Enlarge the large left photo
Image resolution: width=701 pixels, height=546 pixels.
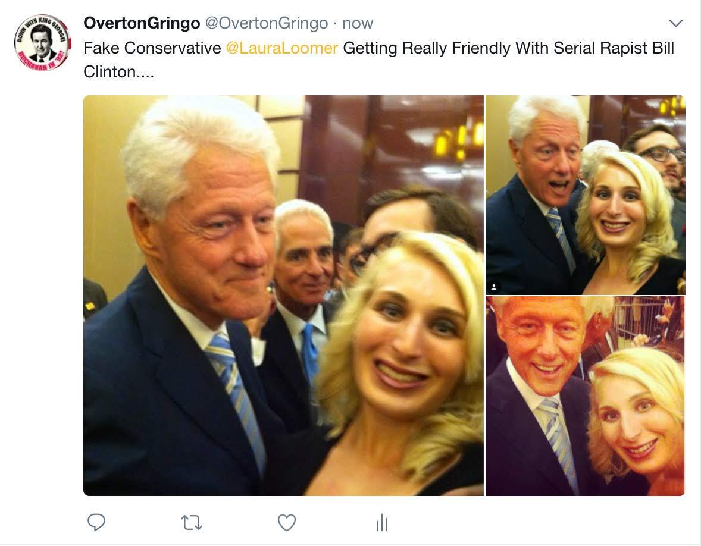(x=283, y=296)
